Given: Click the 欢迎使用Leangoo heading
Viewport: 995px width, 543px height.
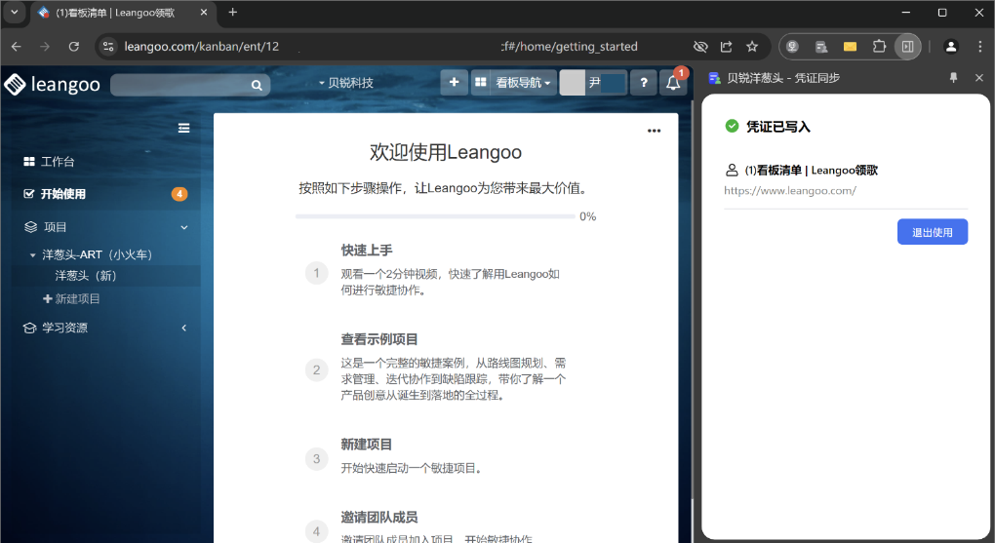Looking at the screenshot, I should (x=446, y=152).
